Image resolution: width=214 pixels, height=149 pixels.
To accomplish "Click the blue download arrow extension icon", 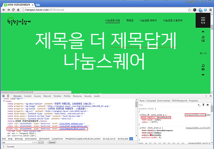I will (205, 10).
